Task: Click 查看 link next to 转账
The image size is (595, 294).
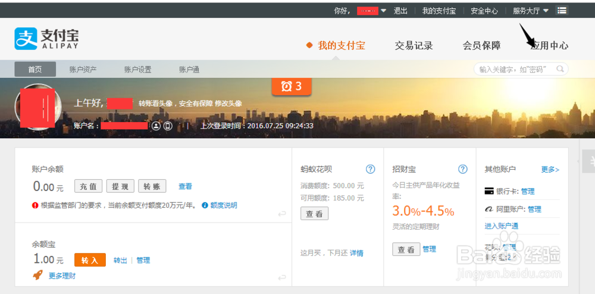Action: 185,186
